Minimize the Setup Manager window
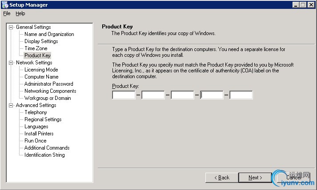317x190 pixels. pos(296,5)
